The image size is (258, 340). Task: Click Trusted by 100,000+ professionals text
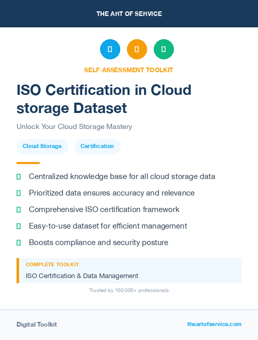129,290
